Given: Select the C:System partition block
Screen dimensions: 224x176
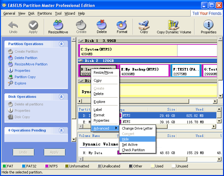Looking at the screenshot, I should pyautogui.click(x=148, y=51).
